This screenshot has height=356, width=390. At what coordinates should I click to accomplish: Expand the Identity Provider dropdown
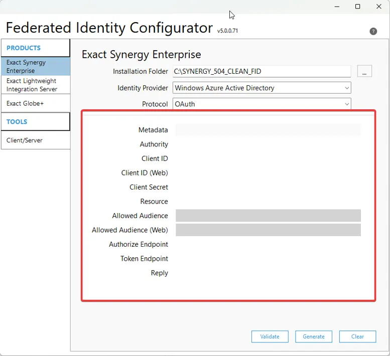pos(262,88)
